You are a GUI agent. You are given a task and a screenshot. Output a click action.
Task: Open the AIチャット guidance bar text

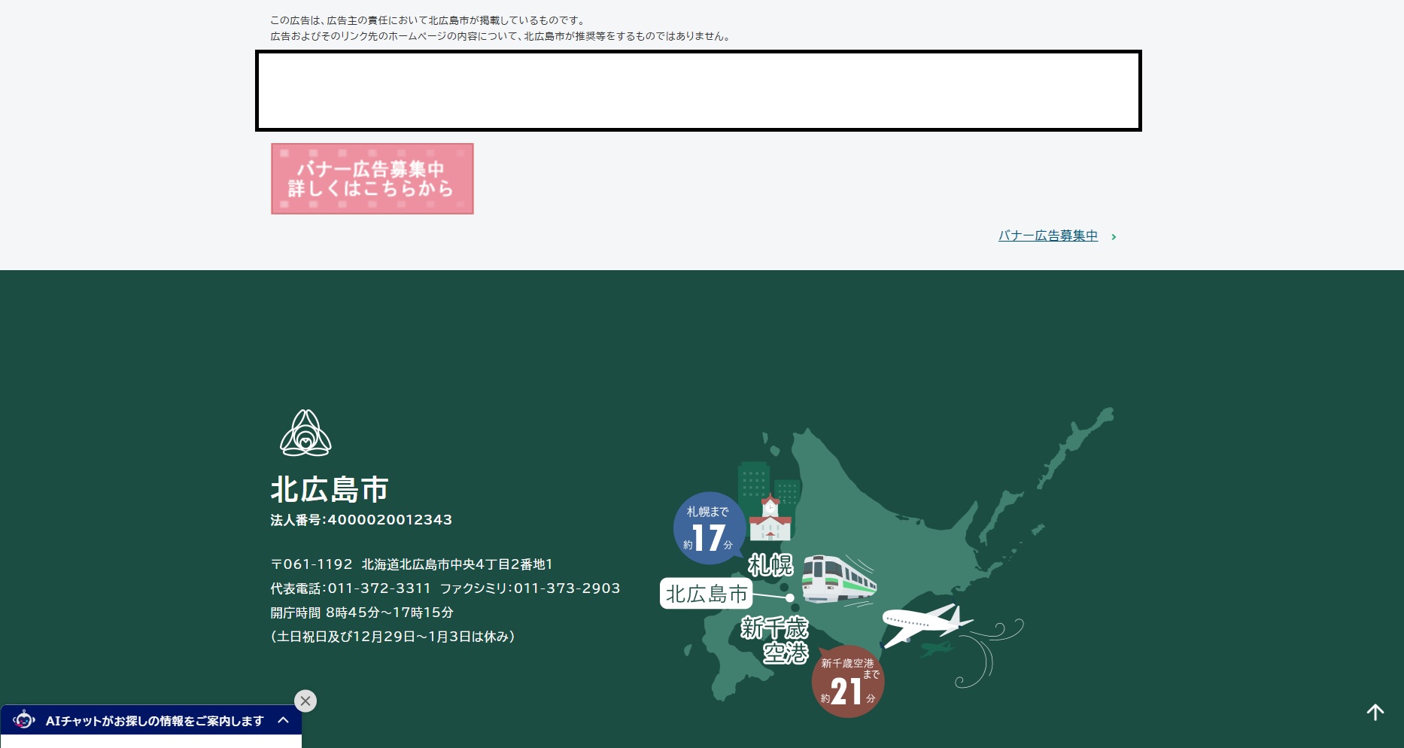154,721
